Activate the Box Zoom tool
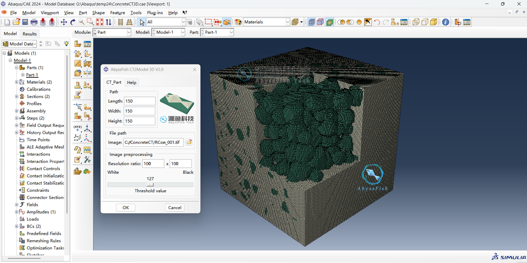This screenshot has height=263, width=527. pyautogui.click(x=90, y=22)
